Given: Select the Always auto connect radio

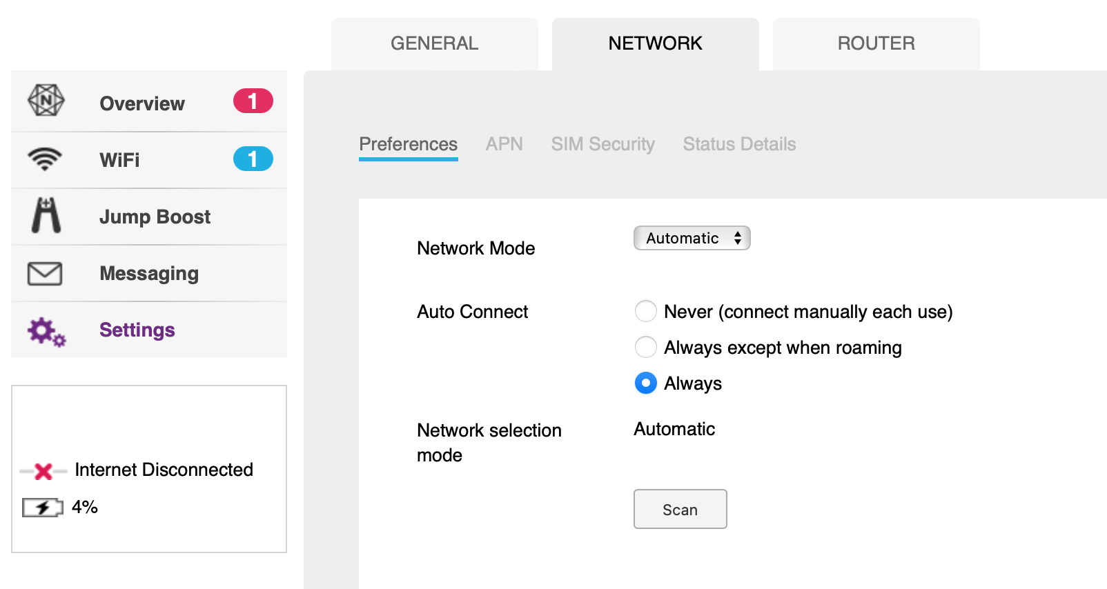Looking at the screenshot, I should click(646, 383).
